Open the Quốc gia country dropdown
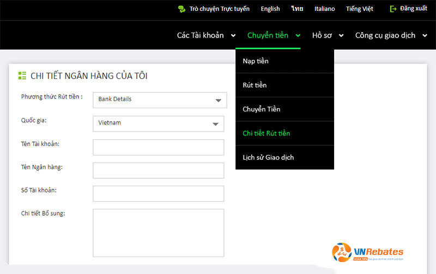Viewport: 436px width, 274px height. tap(159, 124)
